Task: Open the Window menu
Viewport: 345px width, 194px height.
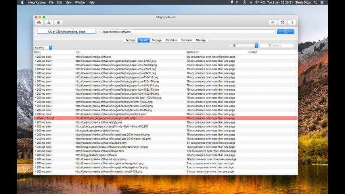Action: (x=80, y=2)
